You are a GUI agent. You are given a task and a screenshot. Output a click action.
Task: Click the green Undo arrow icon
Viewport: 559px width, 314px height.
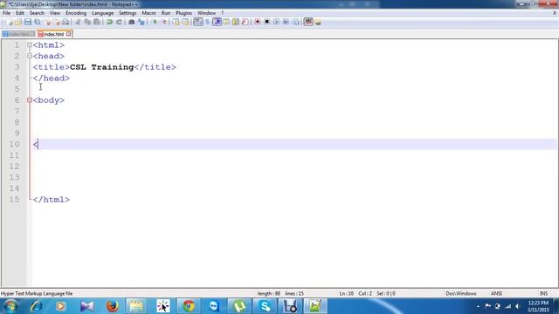(109, 22)
